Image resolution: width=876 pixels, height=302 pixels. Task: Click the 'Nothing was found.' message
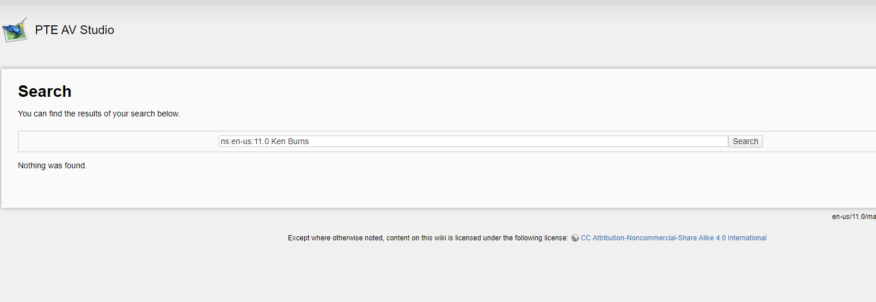pyautogui.click(x=53, y=166)
